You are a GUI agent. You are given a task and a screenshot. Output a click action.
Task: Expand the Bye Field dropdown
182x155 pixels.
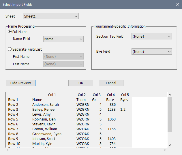coord(151,52)
